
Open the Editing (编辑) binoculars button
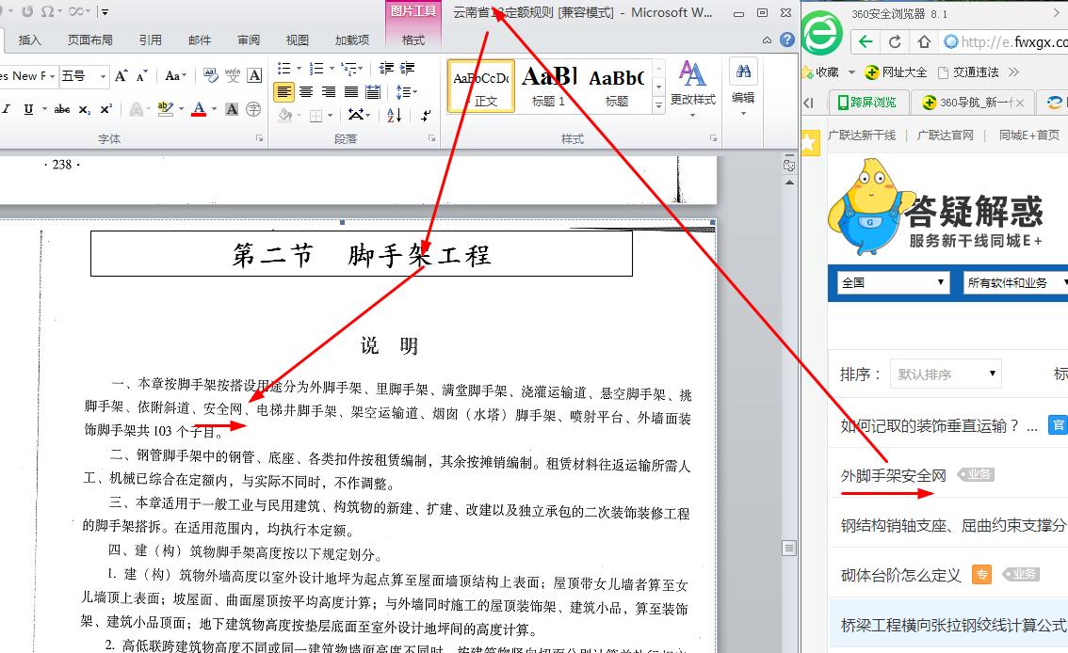(x=743, y=88)
